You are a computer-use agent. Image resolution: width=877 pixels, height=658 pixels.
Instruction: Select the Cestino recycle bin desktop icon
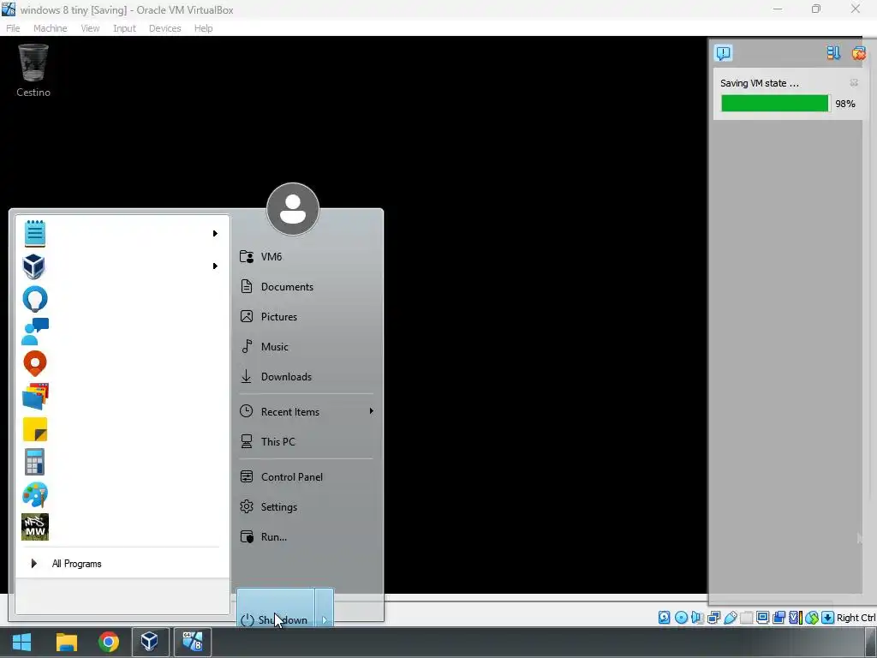point(33,71)
